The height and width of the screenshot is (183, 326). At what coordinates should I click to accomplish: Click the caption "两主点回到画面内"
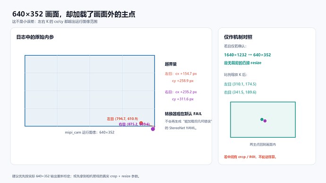pos(263,144)
